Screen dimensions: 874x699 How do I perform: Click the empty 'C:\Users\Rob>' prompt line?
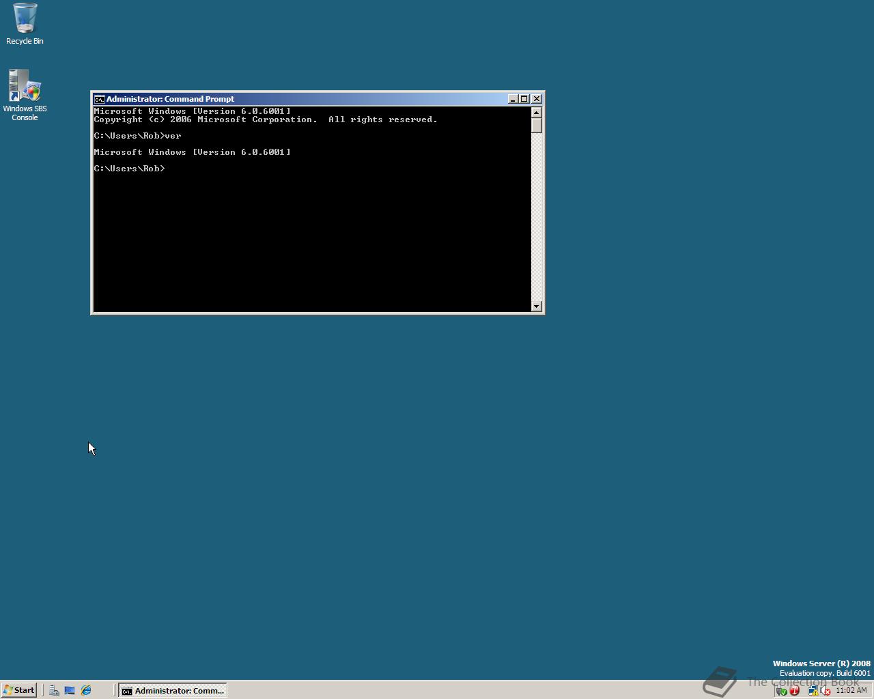click(130, 169)
